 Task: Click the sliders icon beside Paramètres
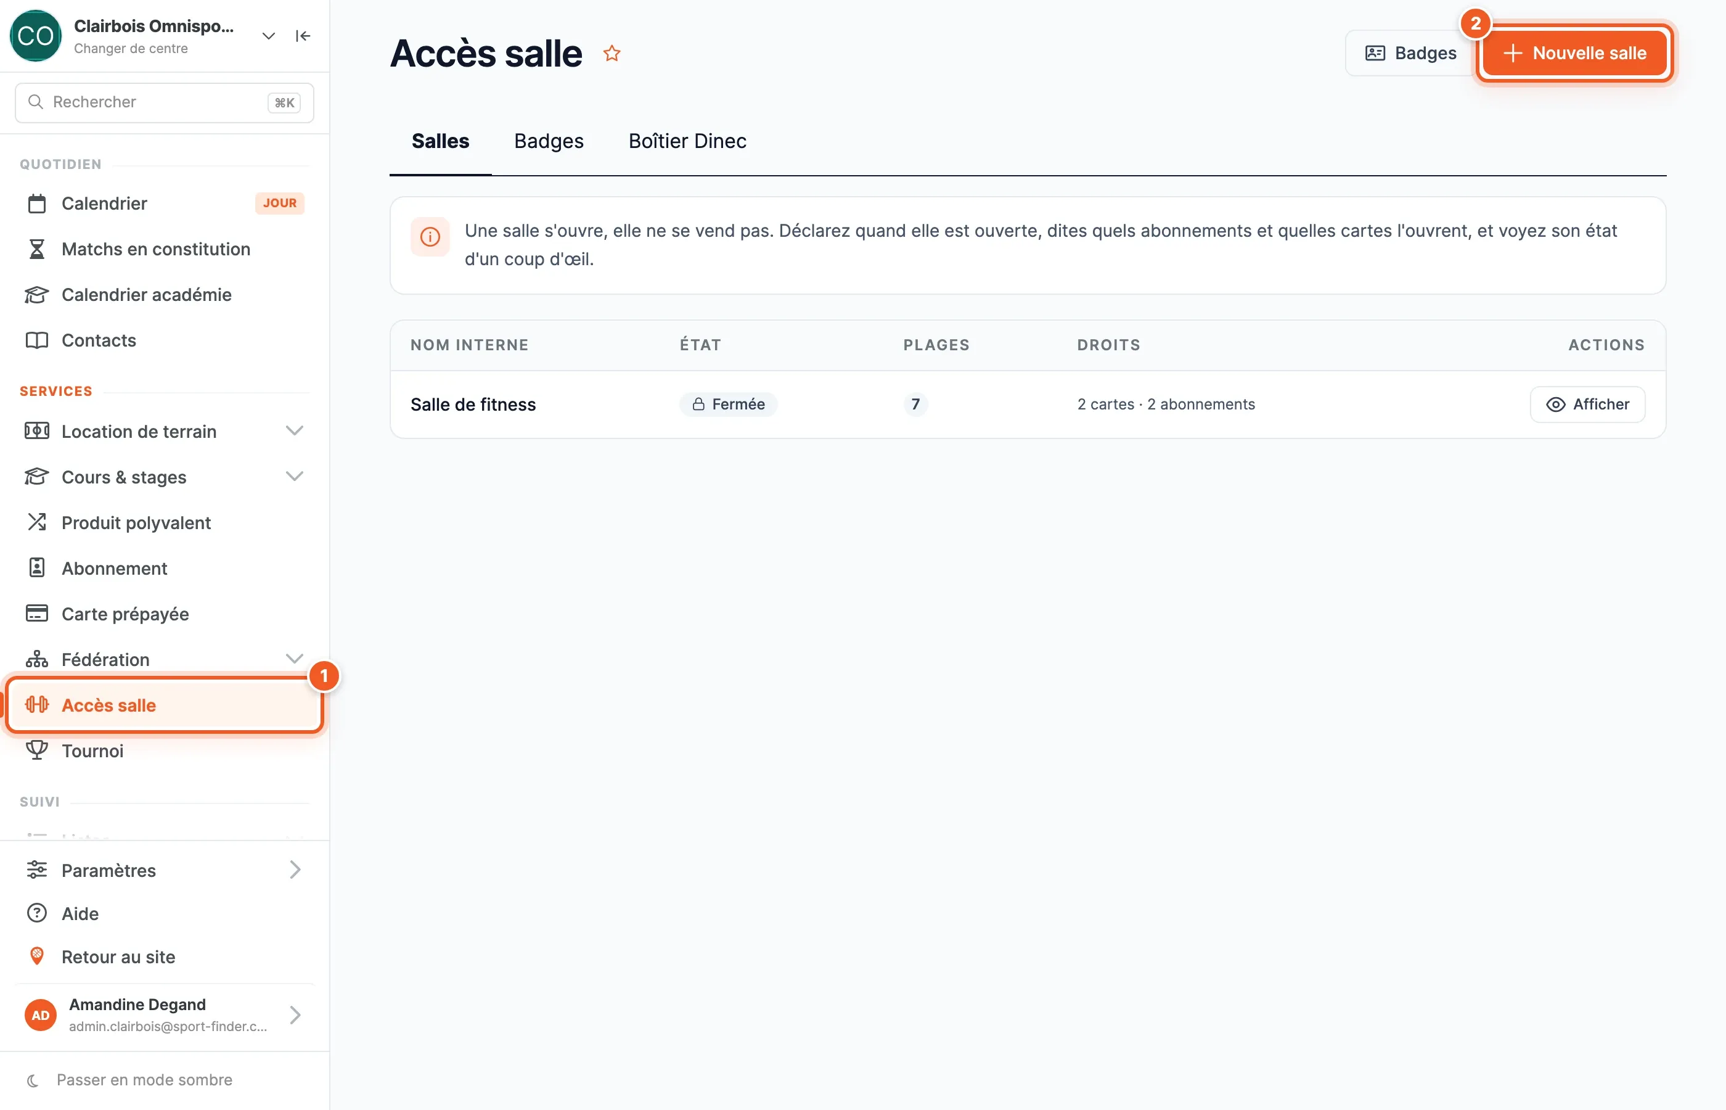tap(37, 870)
